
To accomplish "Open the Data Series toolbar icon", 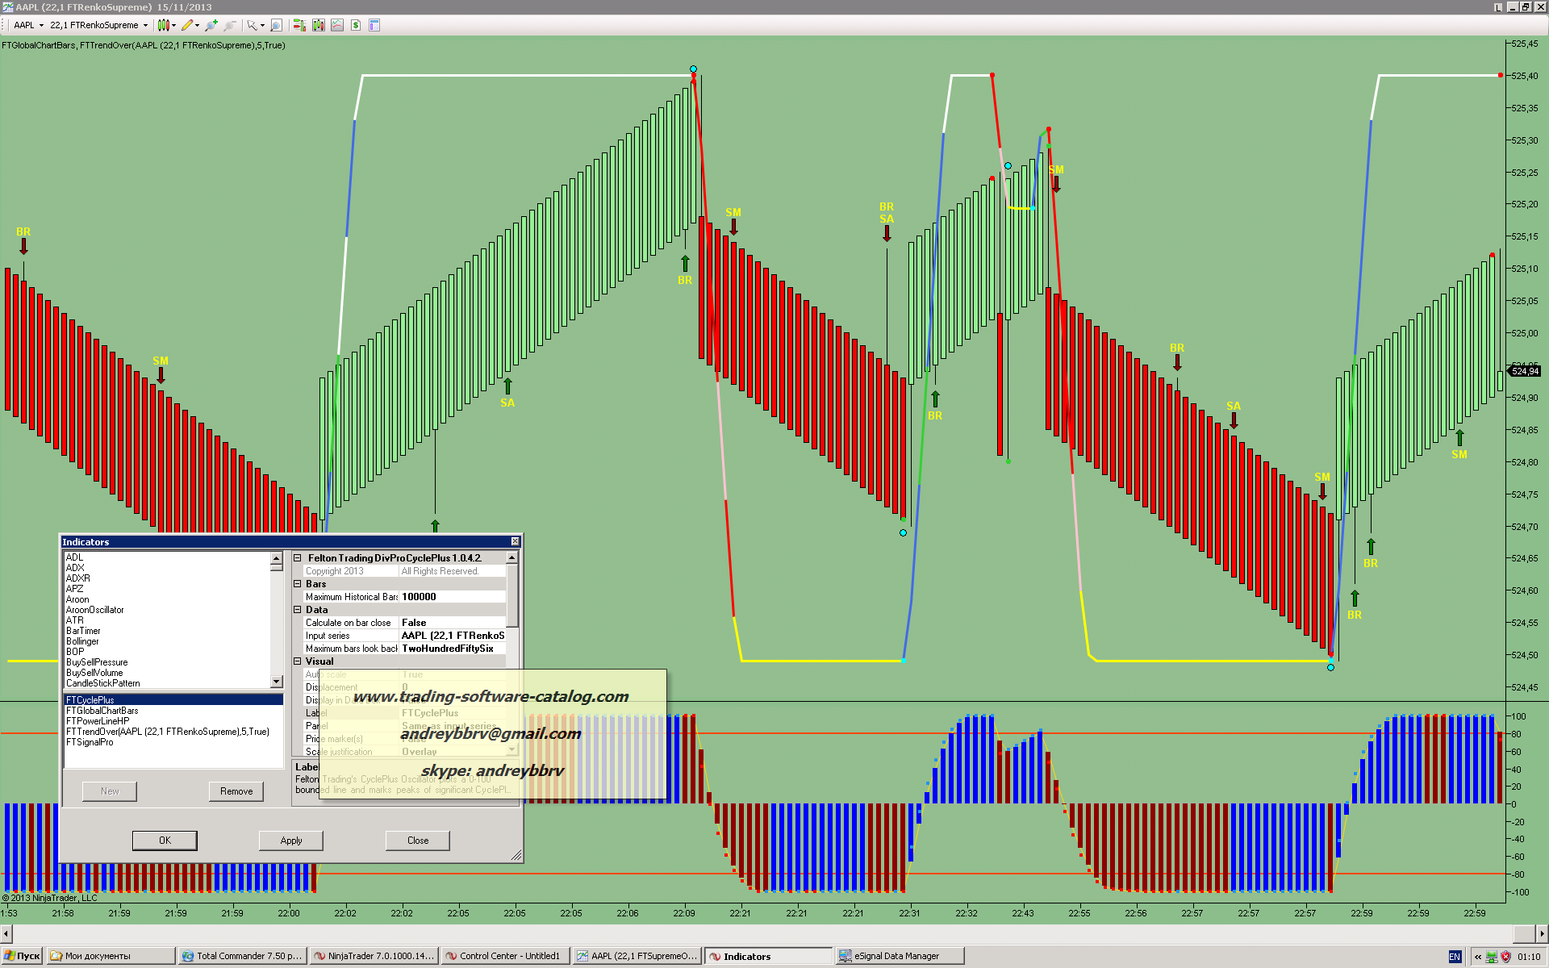I will (319, 25).
